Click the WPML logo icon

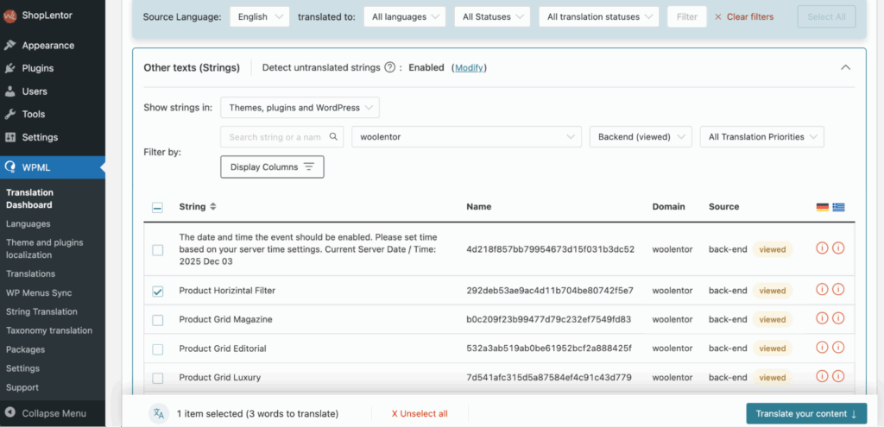click(x=9, y=167)
